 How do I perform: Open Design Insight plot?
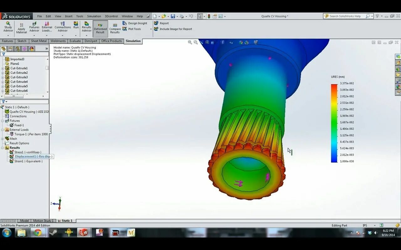pyautogui.click(x=135, y=23)
